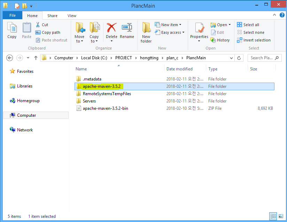Create a New folder via ribbon icon
Screen dimensions: 287x222
pos(146,29)
